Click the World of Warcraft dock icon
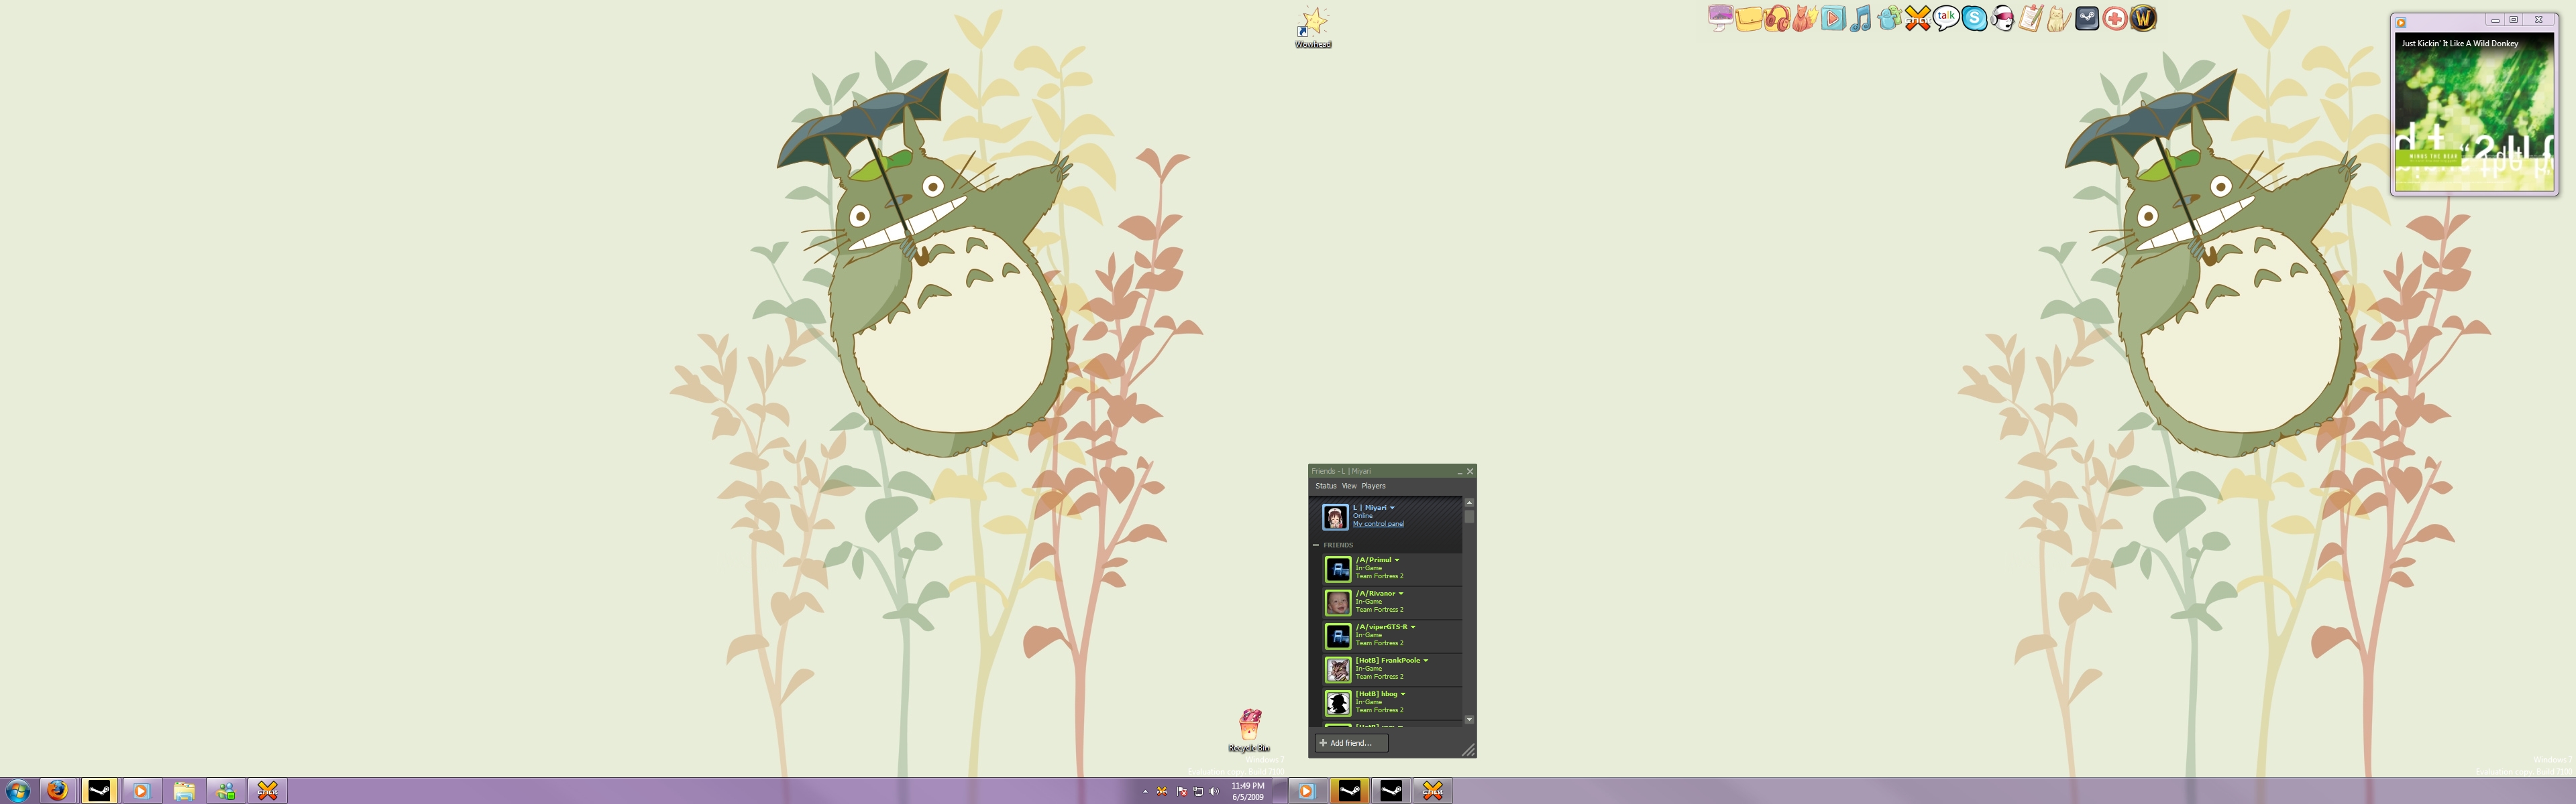The height and width of the screenshot is (804, 2576). [x=2143, y=19]
